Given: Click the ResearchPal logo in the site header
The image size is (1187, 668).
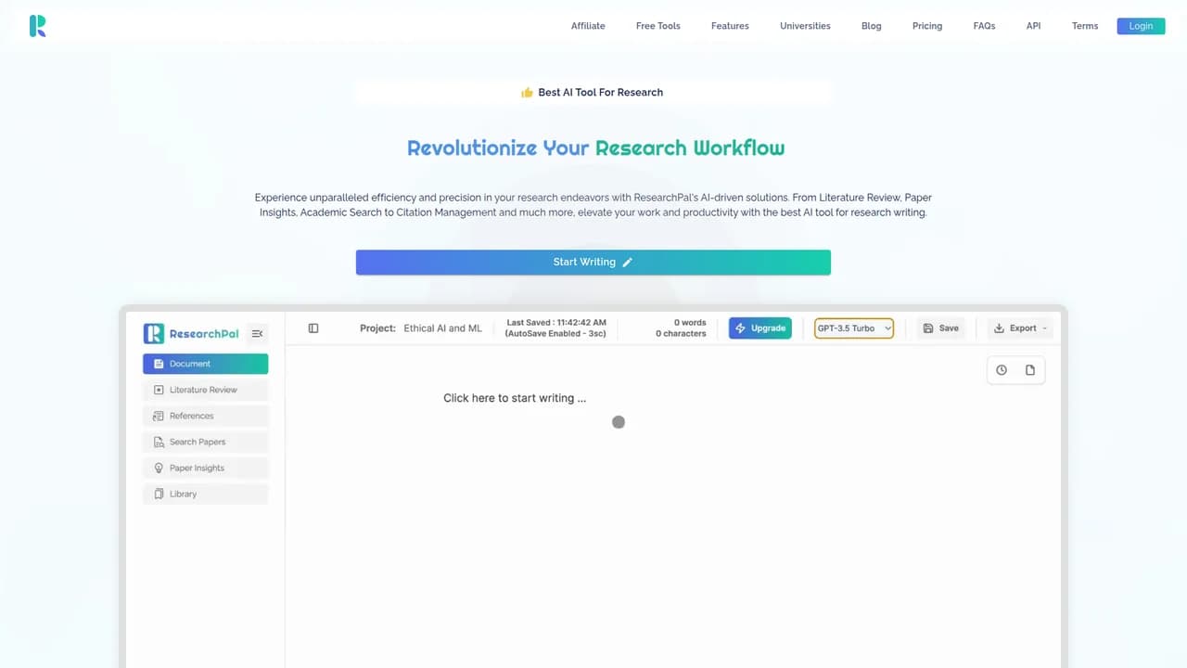Looking at the screenshot, I should tap(38, 26).
